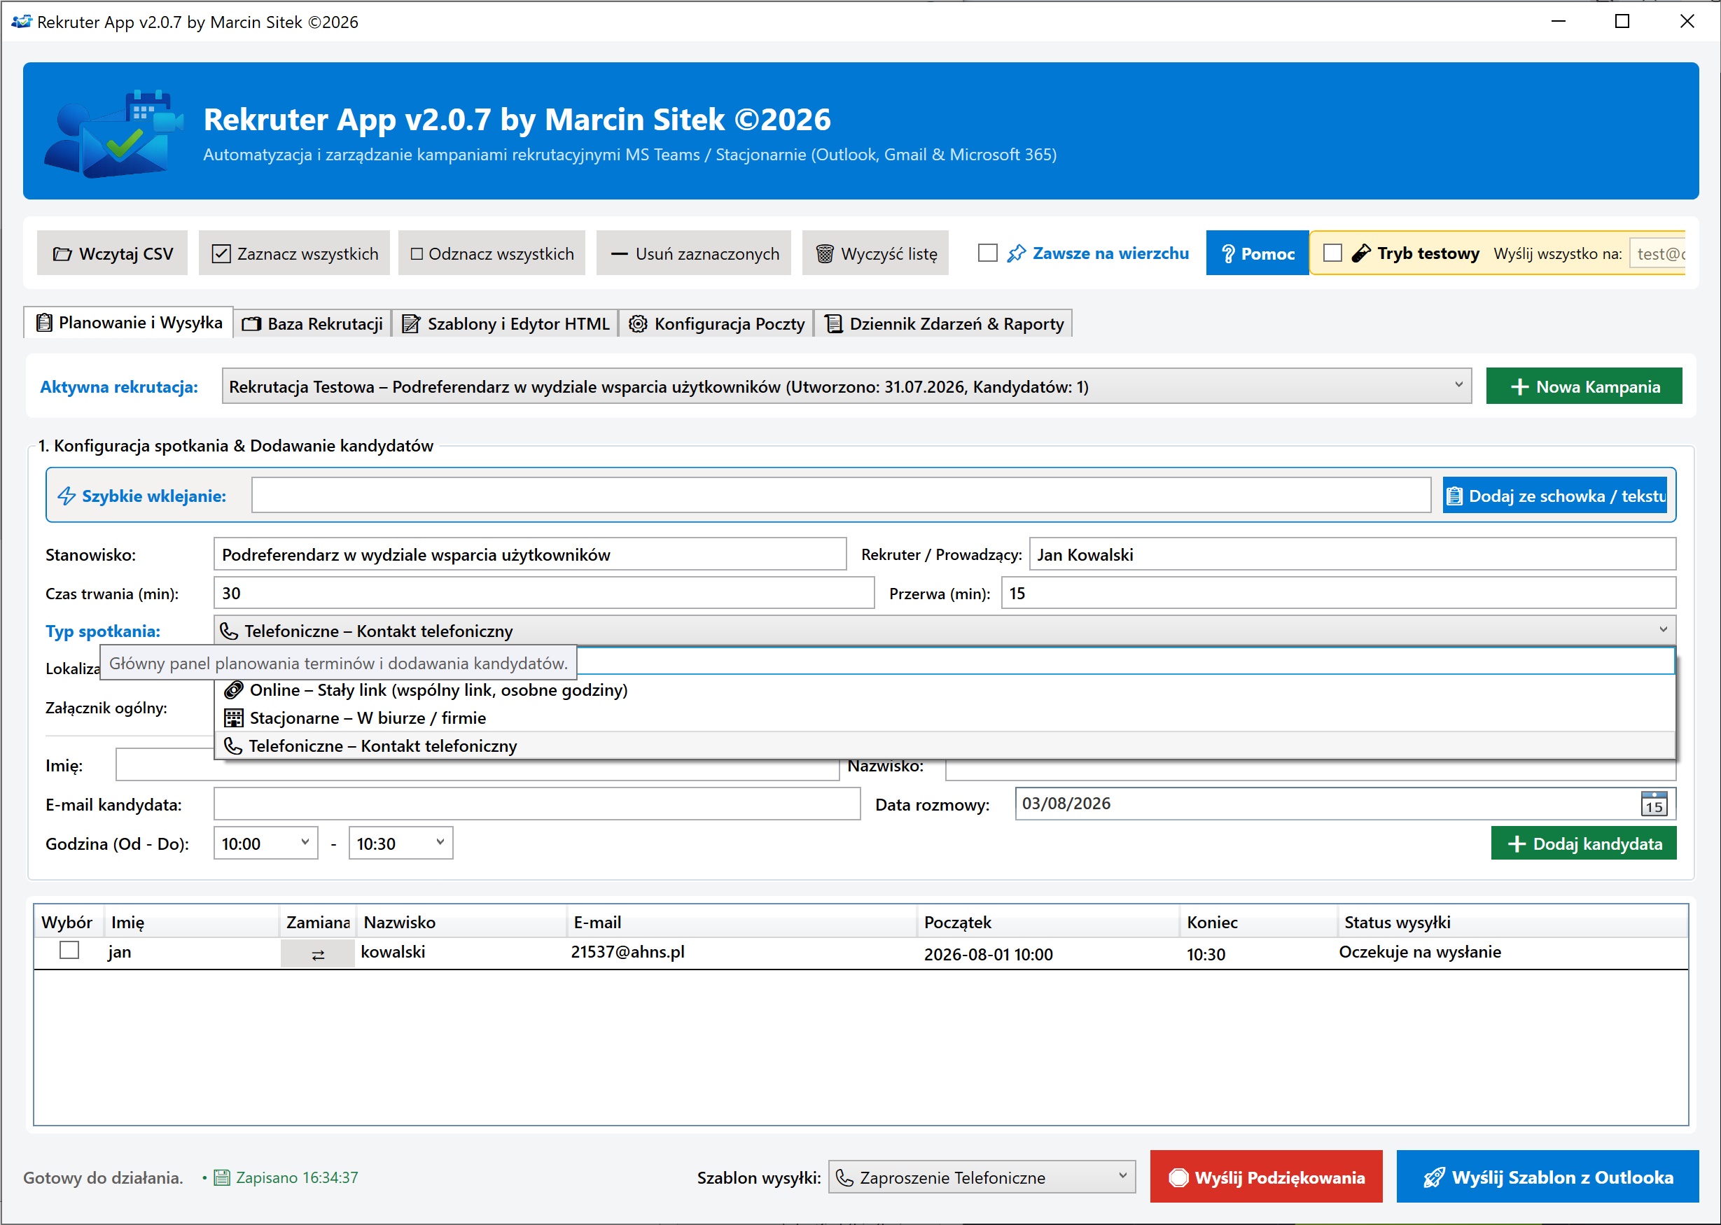The height and width of the screenshot is (1225, 1721).
Task: Click Zaznacz wszystkich to select all
Action: 294,253
